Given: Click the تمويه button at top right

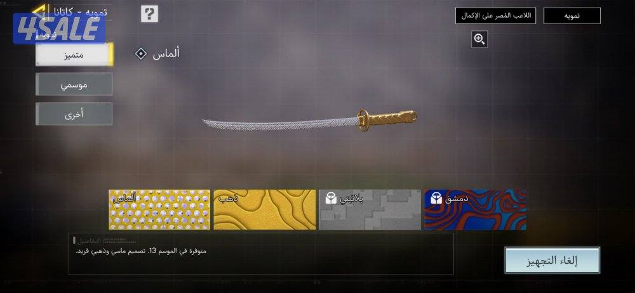Looking at the screenshot, I should point(572,16).
